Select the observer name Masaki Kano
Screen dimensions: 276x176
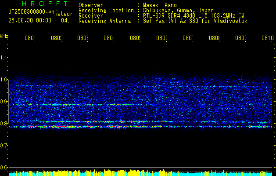coord(160,5)
